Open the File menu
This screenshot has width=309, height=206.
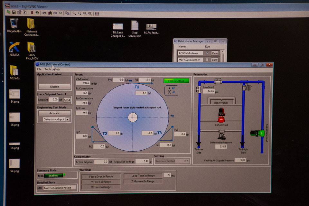click(39, 69)
